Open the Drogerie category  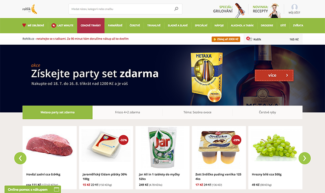click(x=267, y=26)
